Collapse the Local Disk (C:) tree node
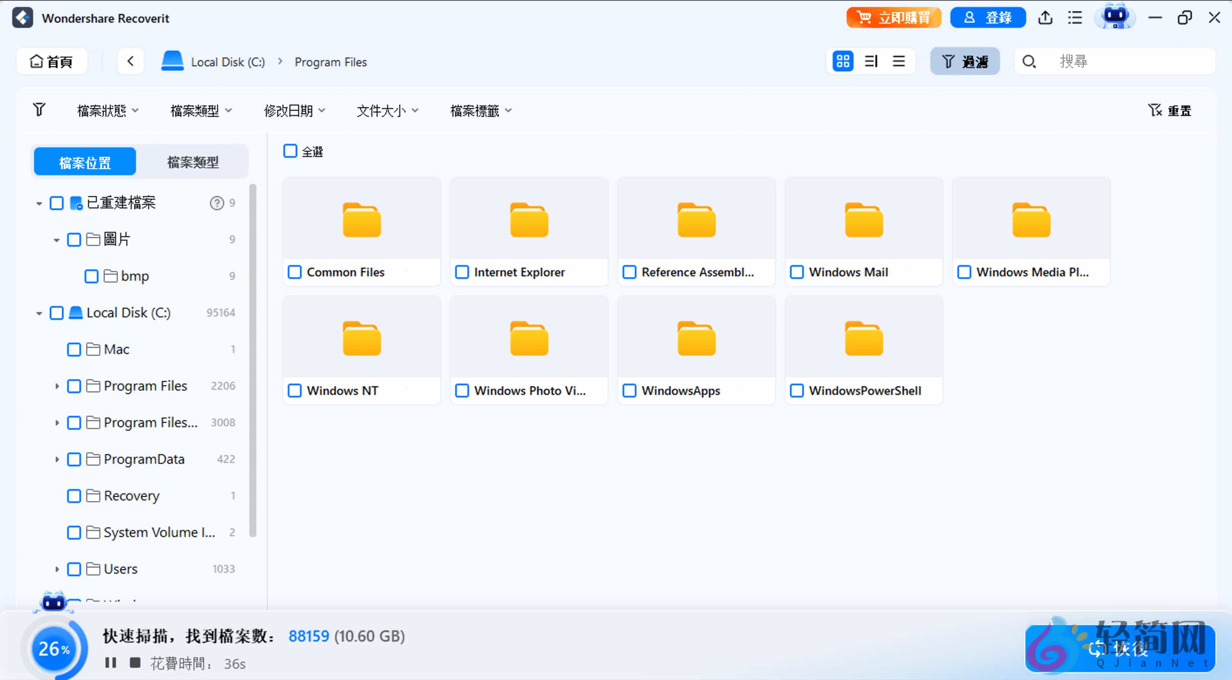The height and width of the screenshot is (680, 1232). pyautogui.click(x=39, y=313)
